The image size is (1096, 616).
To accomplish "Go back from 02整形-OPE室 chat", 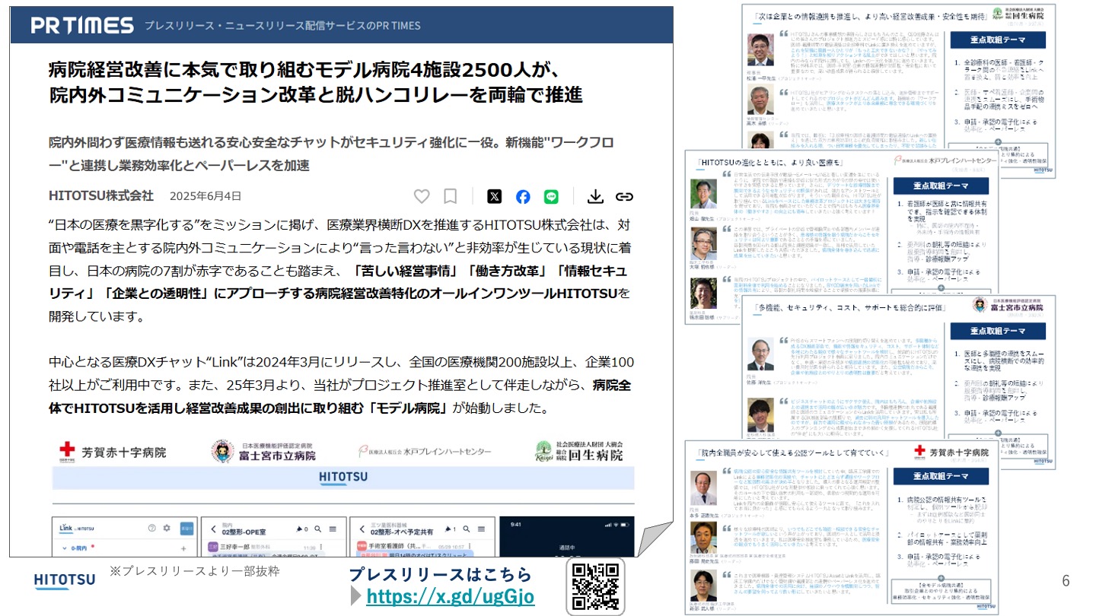I will coord(213,529).
